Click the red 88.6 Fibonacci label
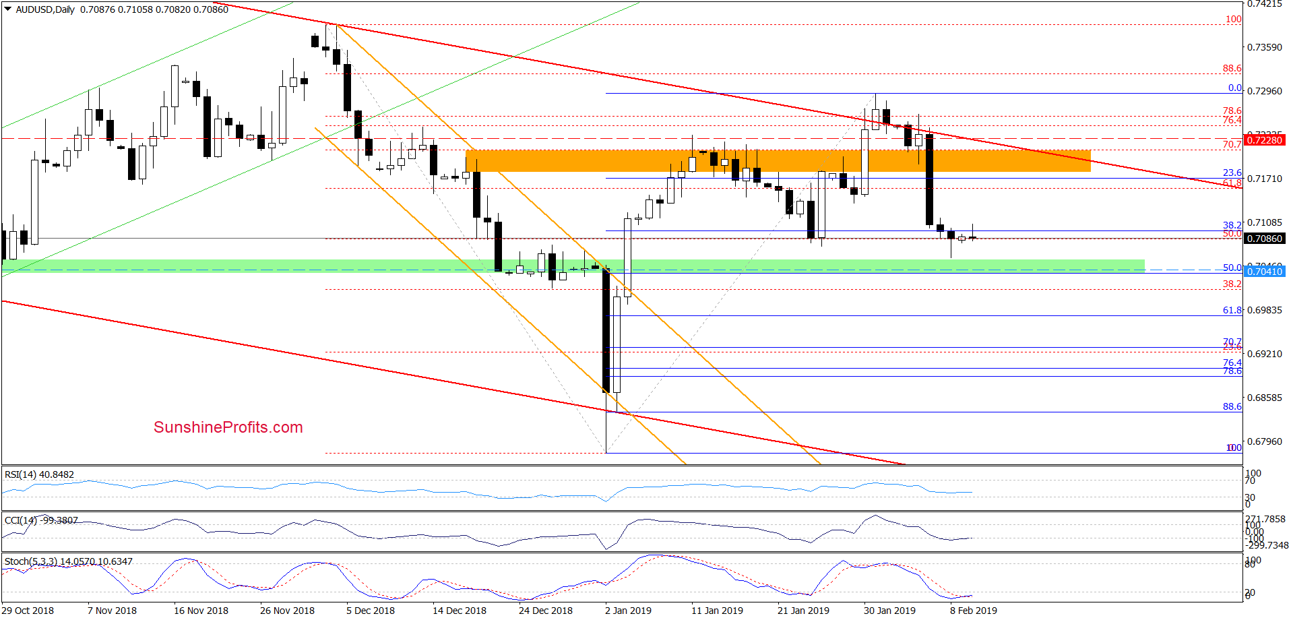Viewport: 1291px width, 620px height. pyautogui.click(x=1232, y=68)
